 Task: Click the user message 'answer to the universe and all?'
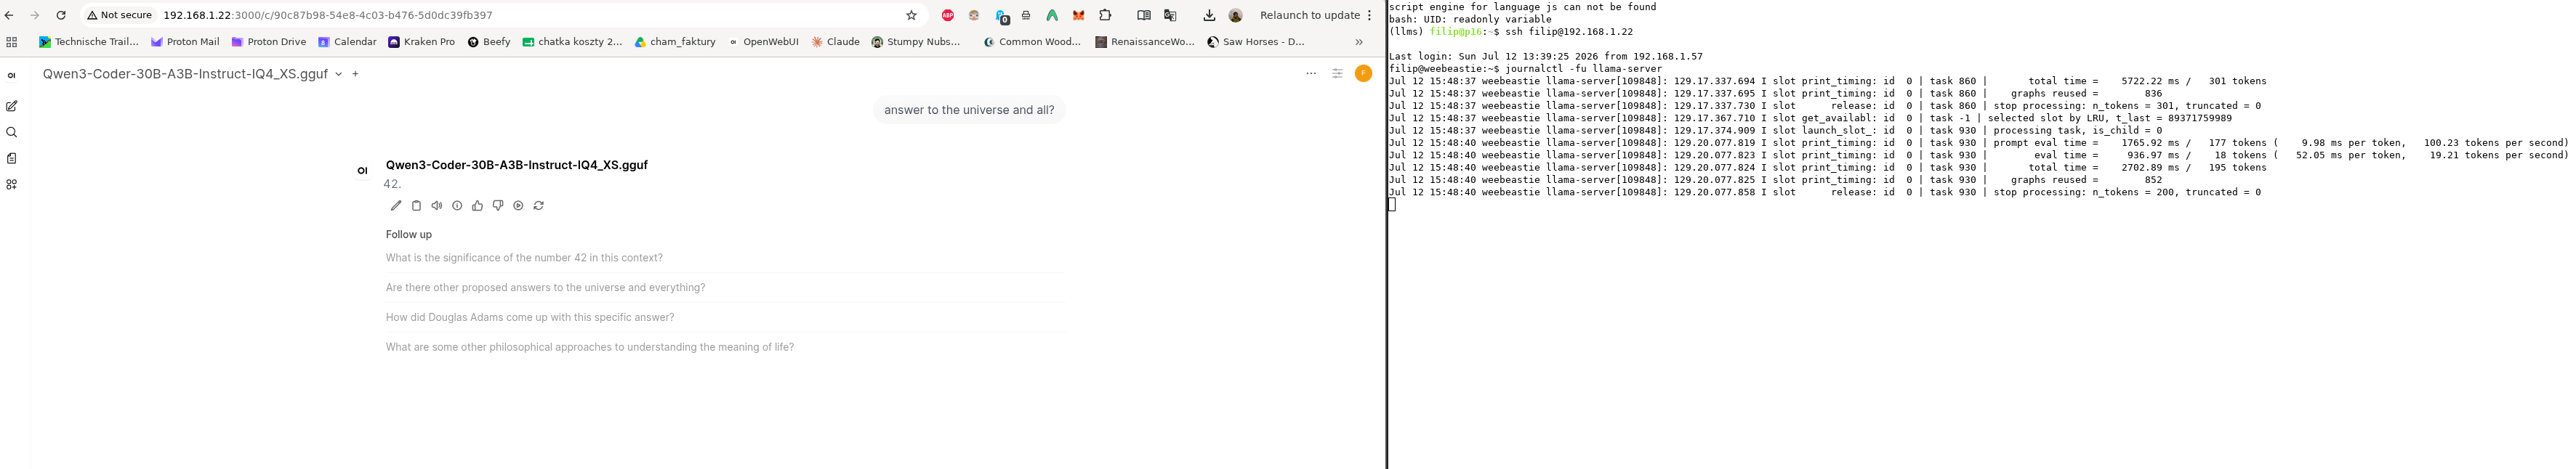tap(969, 110)
